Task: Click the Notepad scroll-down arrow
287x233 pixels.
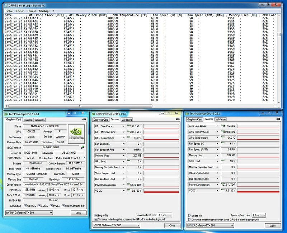Action: pos(279,103)
